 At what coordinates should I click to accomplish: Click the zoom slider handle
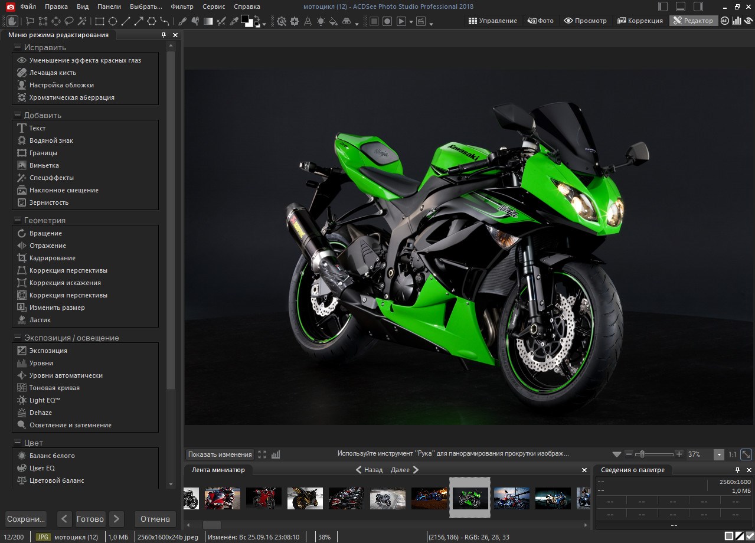click(642, 454)
